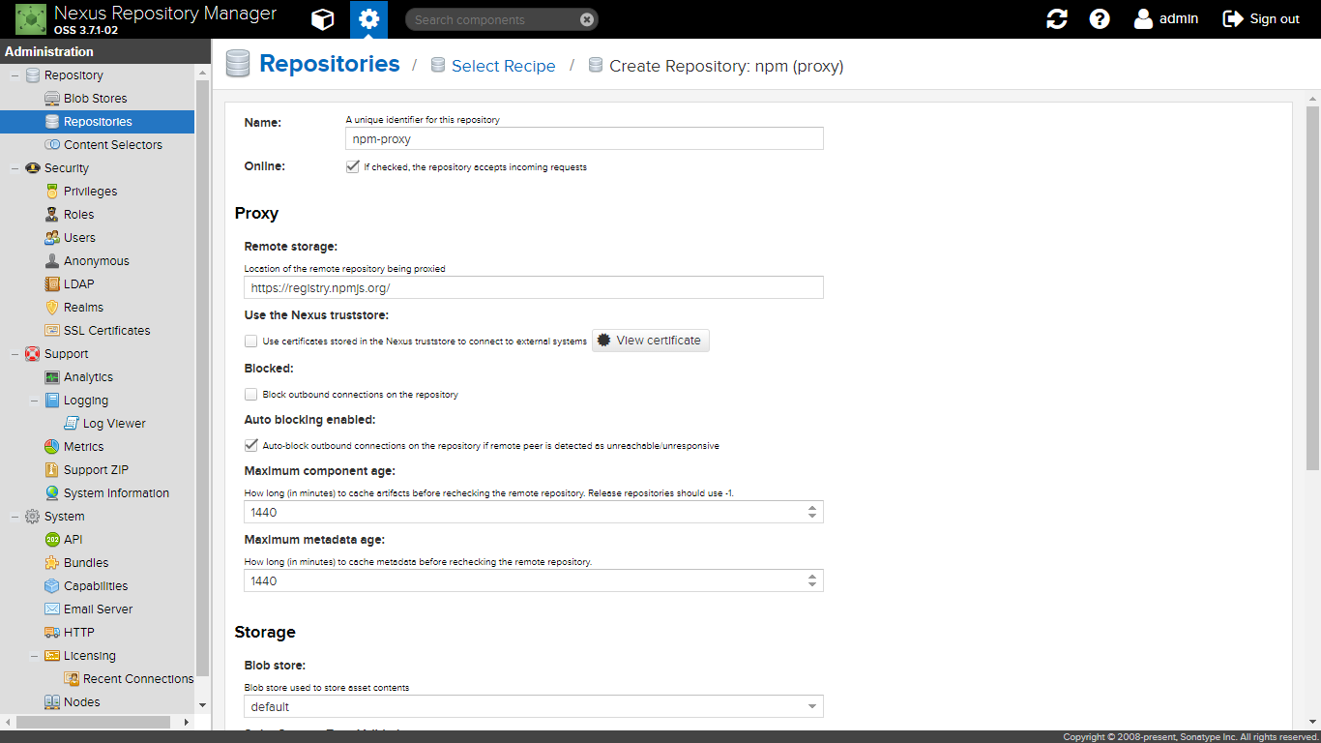
Task: Click the Metrics pie chart icon
Action: click(52, 447)
